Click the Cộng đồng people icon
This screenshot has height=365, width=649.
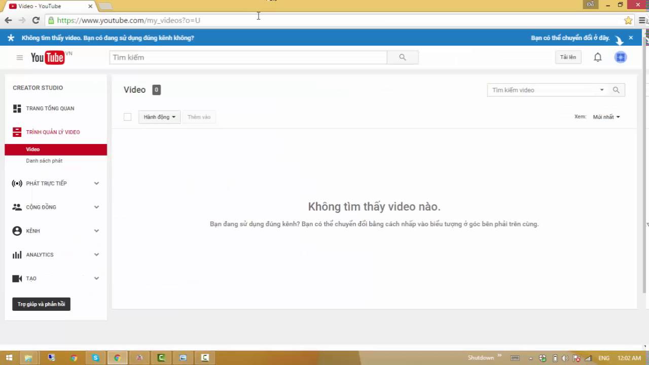17,207
